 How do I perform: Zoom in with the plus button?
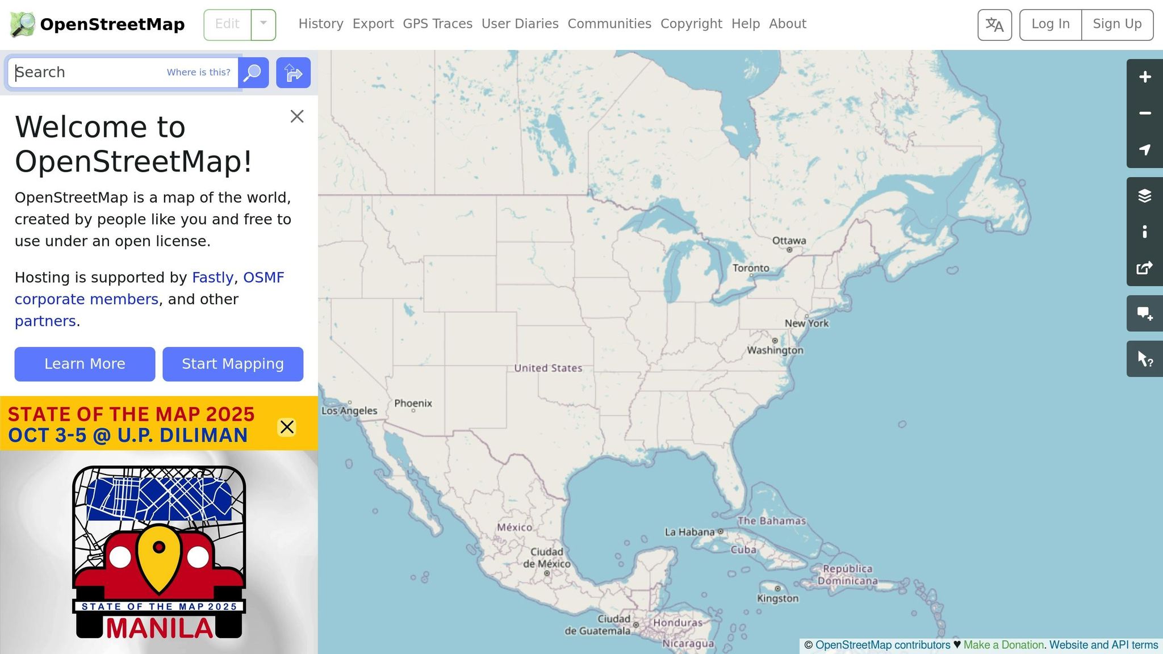pos(1145,77)
